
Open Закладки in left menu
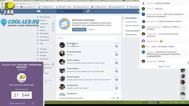point(43,49)
